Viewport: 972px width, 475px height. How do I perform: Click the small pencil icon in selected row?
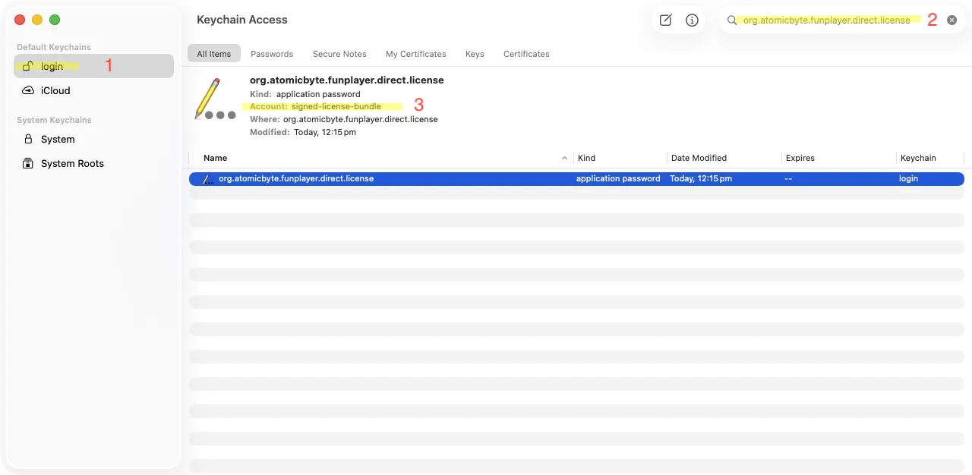tap(207, 179)
